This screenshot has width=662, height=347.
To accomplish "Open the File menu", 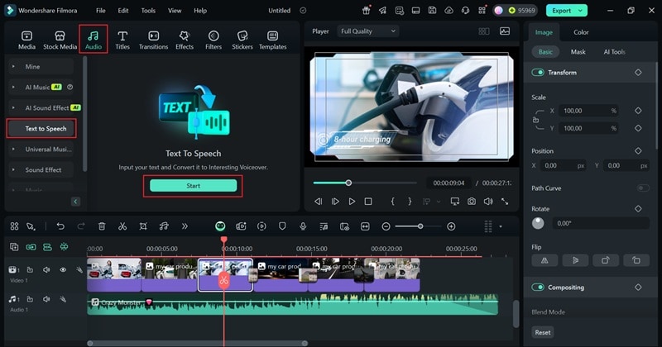I will (100, 11).
